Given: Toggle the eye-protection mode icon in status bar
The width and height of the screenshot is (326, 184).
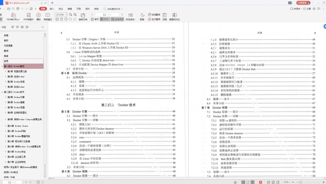Looking at the screenshot, I should tap(236, 181).
